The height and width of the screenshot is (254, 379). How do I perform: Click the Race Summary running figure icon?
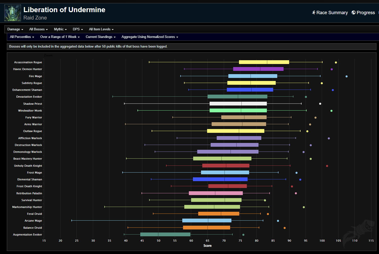click(x=314, y=12)
